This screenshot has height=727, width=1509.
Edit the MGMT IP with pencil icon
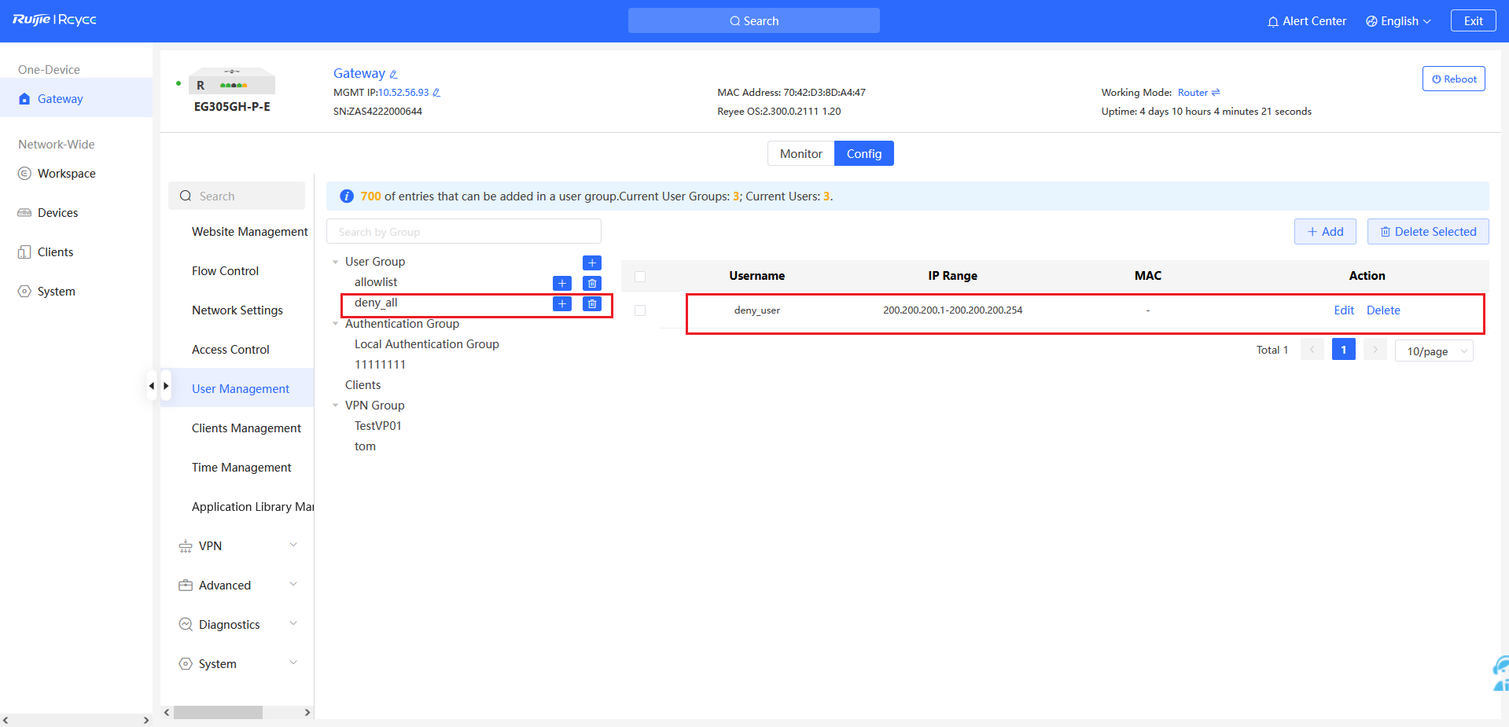(436, 93)
